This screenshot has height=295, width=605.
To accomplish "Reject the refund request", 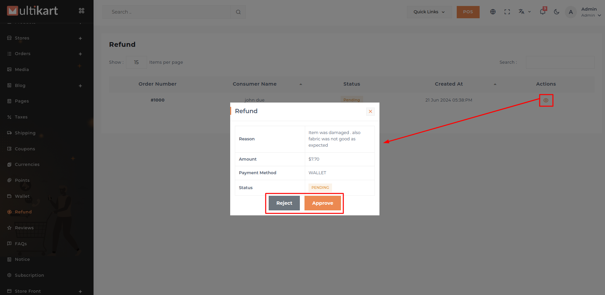I will coord(284,203).
